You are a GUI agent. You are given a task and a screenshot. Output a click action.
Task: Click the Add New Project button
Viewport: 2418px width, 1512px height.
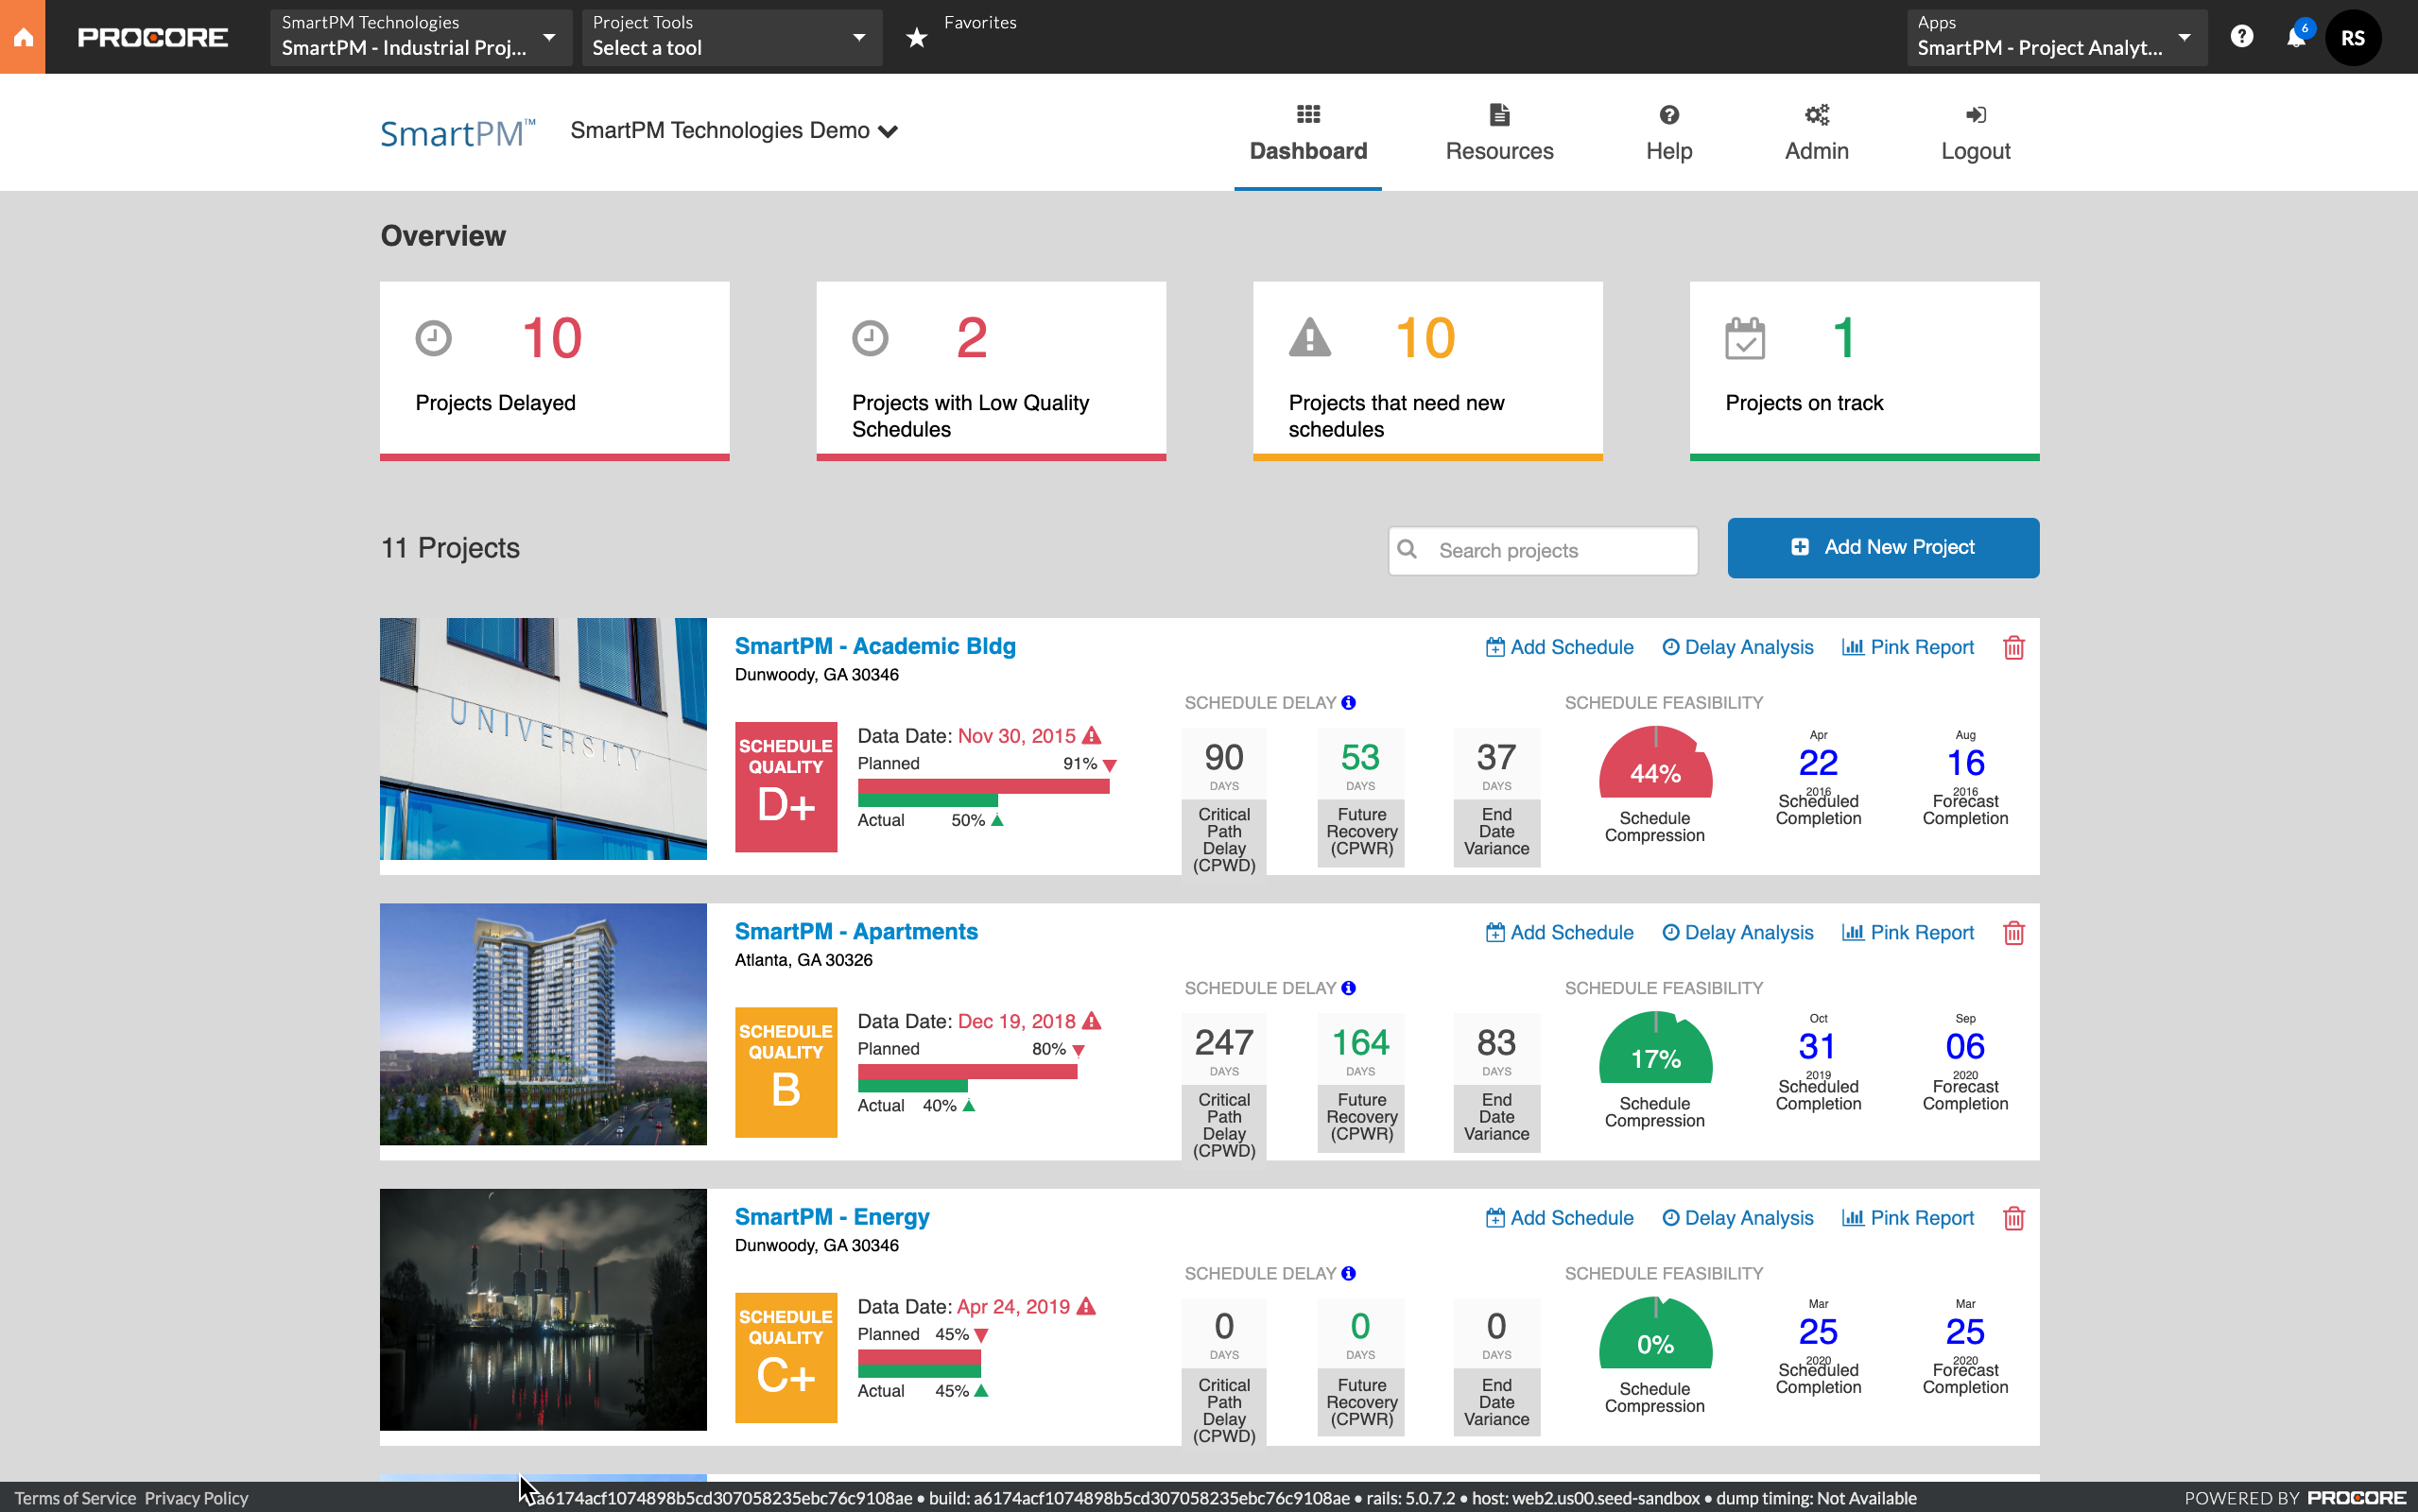1883,547
